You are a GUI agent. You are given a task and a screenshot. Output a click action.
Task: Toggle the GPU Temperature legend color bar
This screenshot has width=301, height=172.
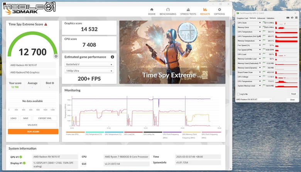click(114, 132)
